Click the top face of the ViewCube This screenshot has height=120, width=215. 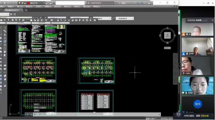click(167, 35)
